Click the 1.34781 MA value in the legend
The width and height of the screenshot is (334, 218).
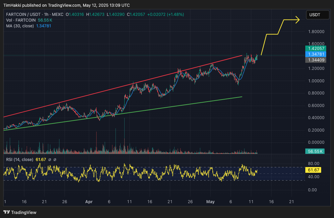click(x=44, y=26)
